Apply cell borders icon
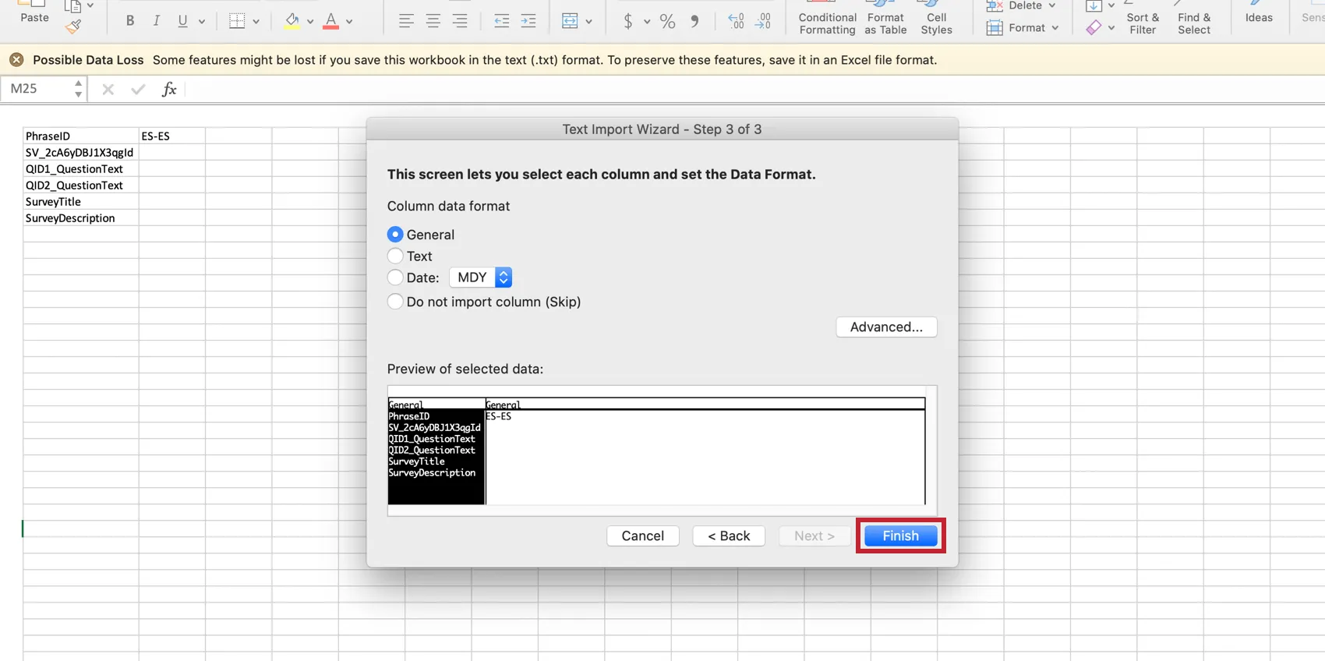This screenshot has width=1325, height=661. 237,21
